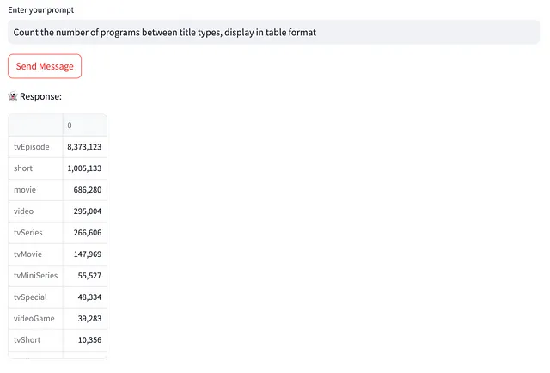Screen dimensions: 550x373
Task: Select the 8,373,123 count cell
Action: point(85,147)
